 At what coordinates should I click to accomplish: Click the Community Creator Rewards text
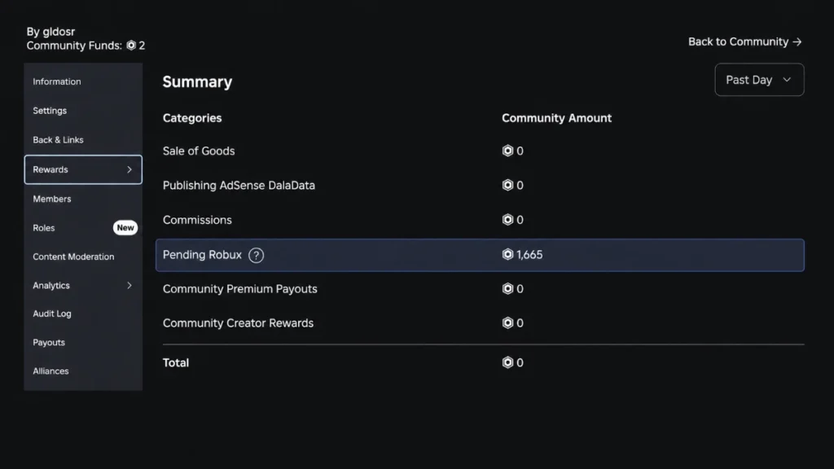click(238, 323)
